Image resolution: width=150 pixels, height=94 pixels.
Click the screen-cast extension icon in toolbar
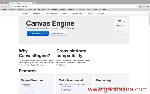[144, 6]
